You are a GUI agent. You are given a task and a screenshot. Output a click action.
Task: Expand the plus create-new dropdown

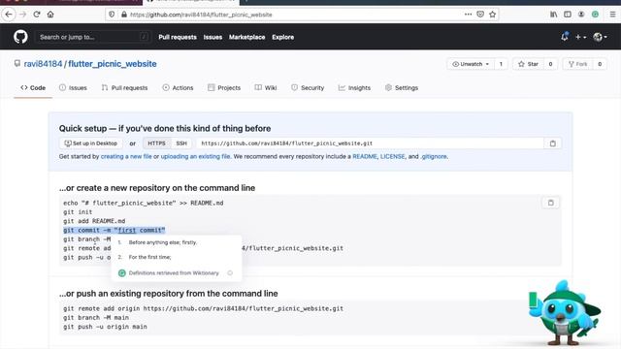point(580,37)
